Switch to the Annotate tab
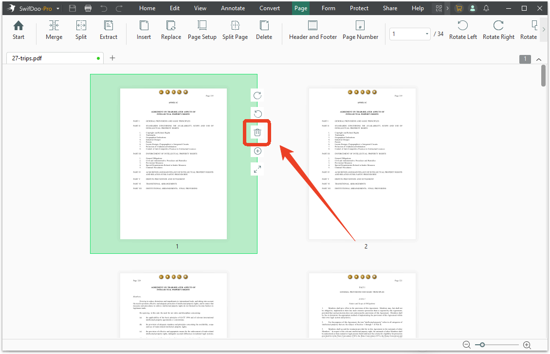550x354 pixels. tap(233, 8)
